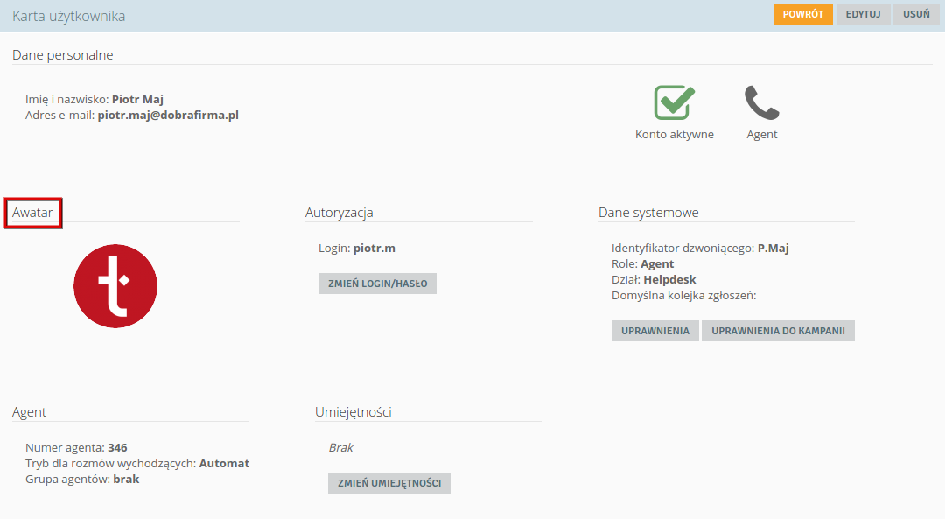945x519 pixels.
Task: Open user editing with EDYTUJ button
Action: click(863, 14)
